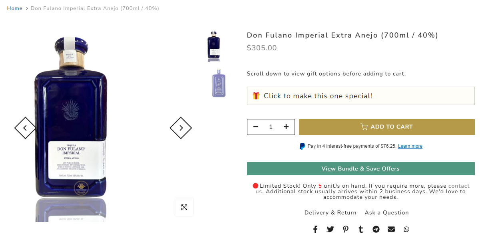
Task: Share product on Facebook icon
Action: [x=315, y=229]
